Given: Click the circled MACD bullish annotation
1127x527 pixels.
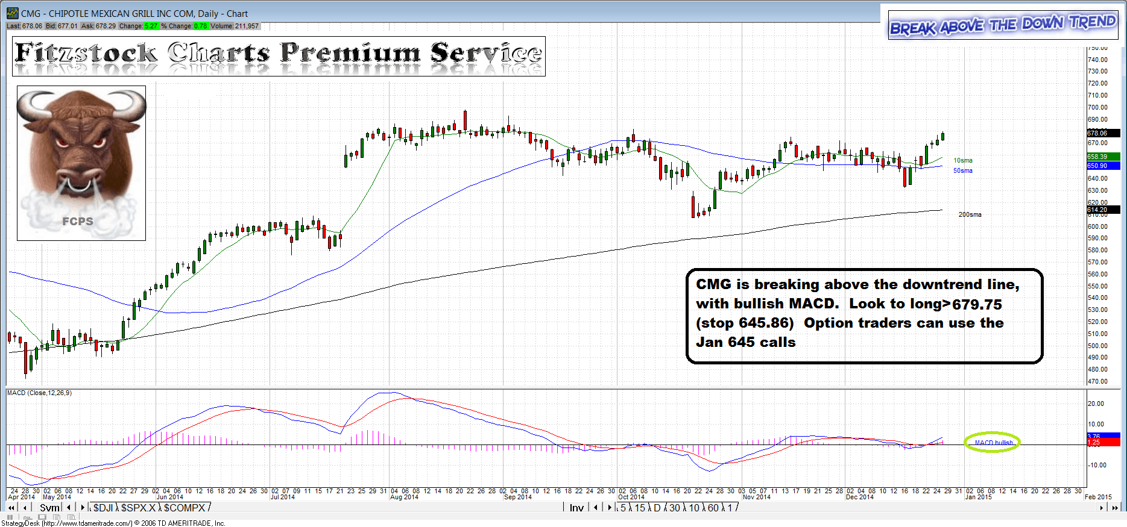Looking at the screenshot, I should [993, 443].
